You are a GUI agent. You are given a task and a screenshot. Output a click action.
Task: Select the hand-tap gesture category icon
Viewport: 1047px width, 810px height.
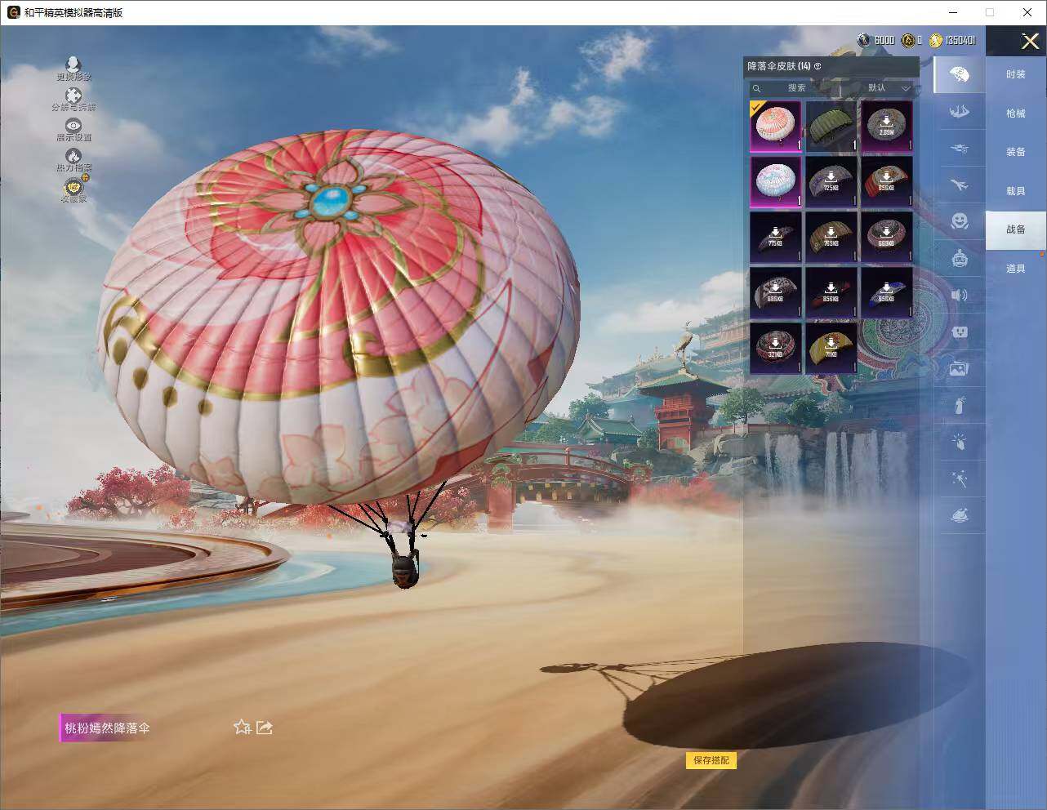coord(960,442)
